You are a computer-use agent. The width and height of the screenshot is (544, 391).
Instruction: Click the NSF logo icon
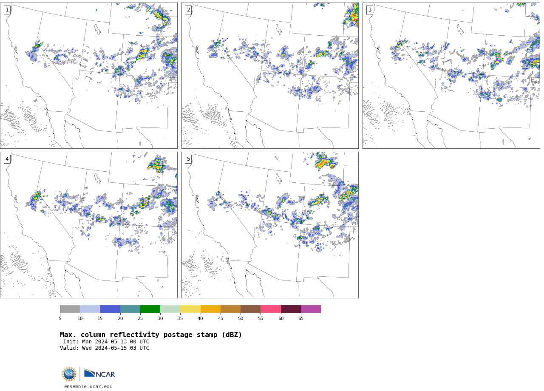point(69,374)
